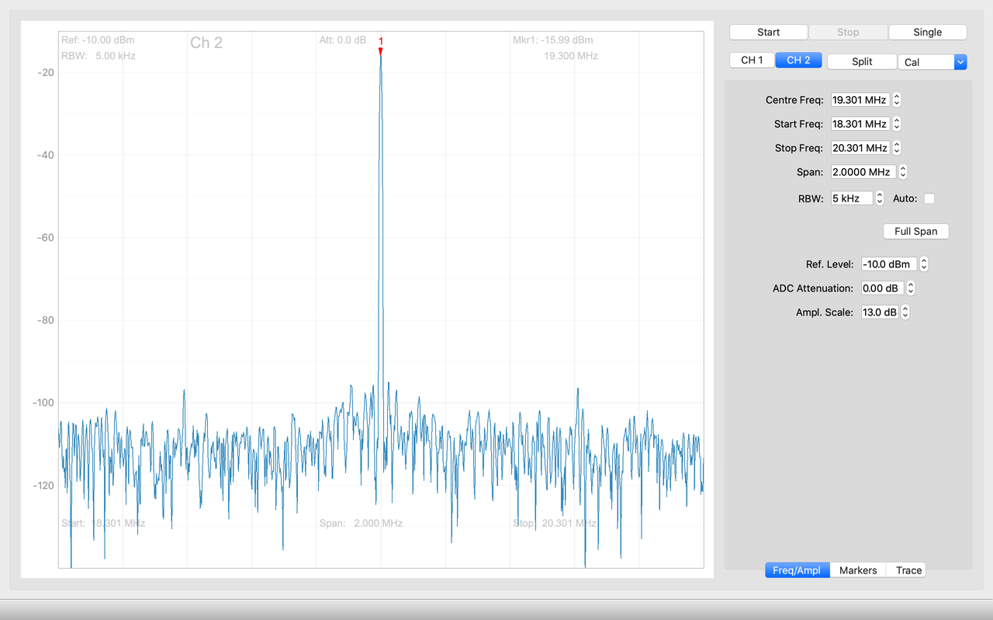The image size is (993, 620).
Task: Adjust the ADC Attenuation stepper
Action: click(x=911, y=288)
